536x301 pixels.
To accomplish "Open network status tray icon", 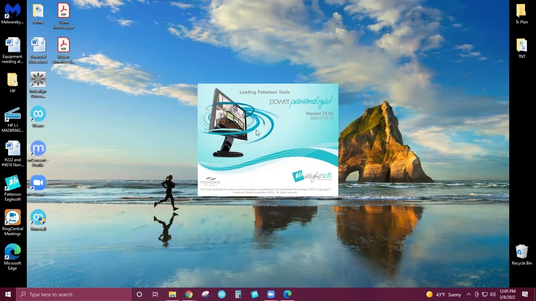I will 484,294.
